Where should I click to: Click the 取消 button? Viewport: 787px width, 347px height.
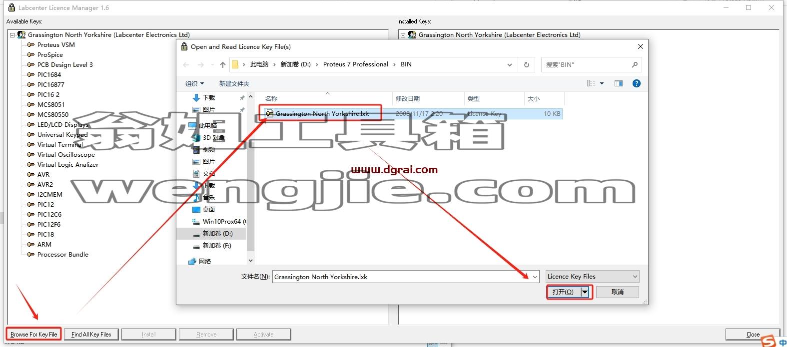pos(618,292)
